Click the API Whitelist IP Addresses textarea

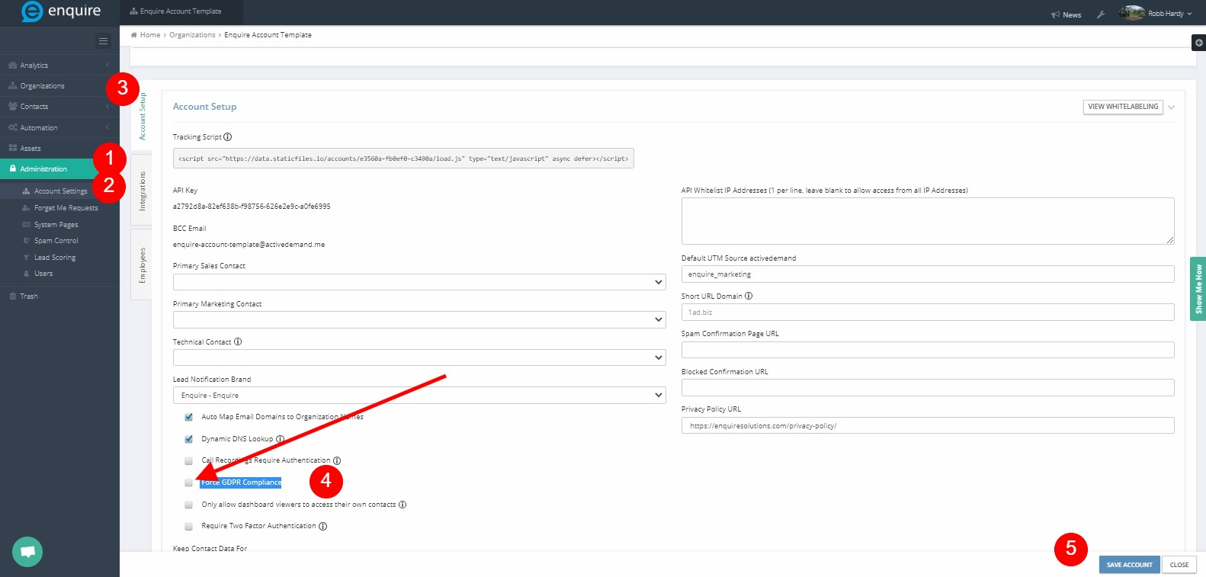coord(928,221)
